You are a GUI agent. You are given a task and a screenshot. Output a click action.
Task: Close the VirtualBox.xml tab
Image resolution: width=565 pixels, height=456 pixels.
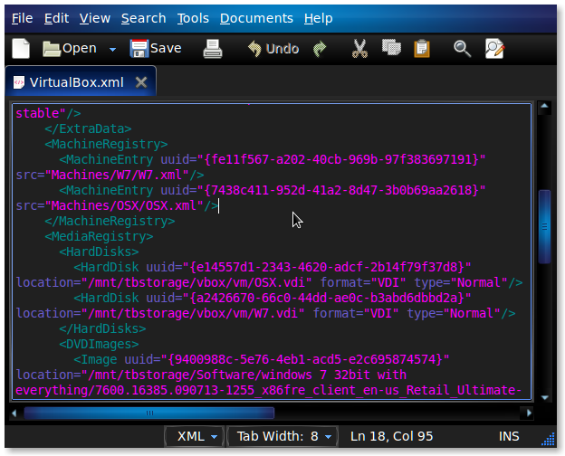[x=141, y=82]
